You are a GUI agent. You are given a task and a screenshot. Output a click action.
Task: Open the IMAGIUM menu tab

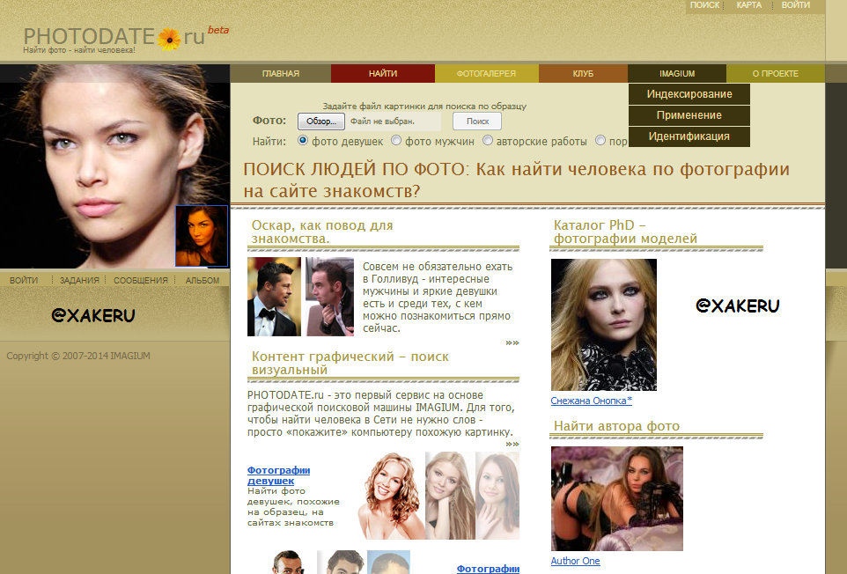coord(677,73)
